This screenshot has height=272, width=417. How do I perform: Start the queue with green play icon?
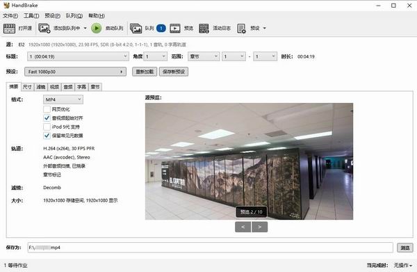97,29
